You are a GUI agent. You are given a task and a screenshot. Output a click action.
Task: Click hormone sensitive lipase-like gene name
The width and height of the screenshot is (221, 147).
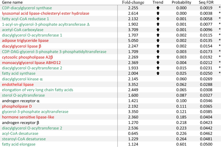point(28,117)
